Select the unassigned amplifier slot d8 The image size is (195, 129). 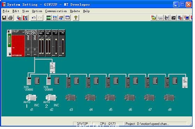(x=167, y=82)
